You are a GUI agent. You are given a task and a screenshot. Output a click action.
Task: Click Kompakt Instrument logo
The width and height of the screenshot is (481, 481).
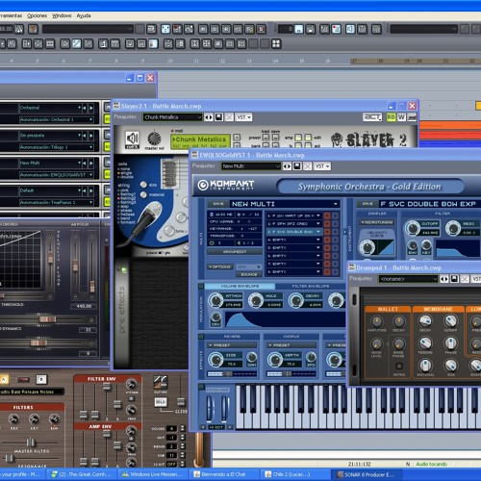[x=226, y=185]
